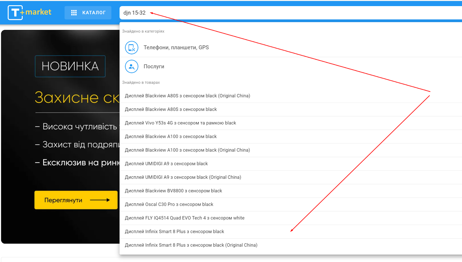
Task: Open the Каталог grid icon
Action: (x=74, y=13)
